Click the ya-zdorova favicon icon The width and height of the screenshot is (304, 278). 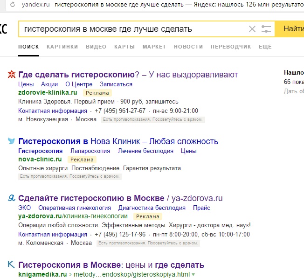click(x=12, y=198)
